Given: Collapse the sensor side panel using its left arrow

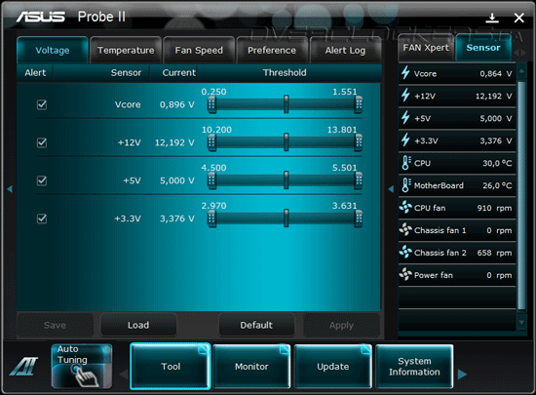Looking at the screenshot, I should [x=391, y=189].
